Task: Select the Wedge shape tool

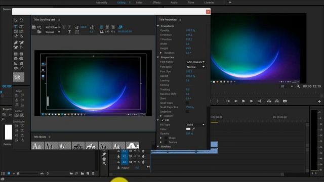Action: pyautogui.click(x=16, y=63)
